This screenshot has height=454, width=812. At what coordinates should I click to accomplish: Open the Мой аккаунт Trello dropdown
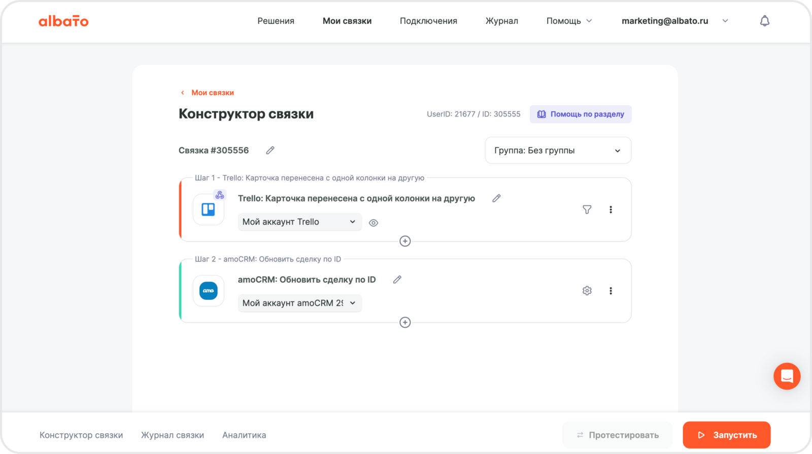pyautogui.click(x=299, y=222)
